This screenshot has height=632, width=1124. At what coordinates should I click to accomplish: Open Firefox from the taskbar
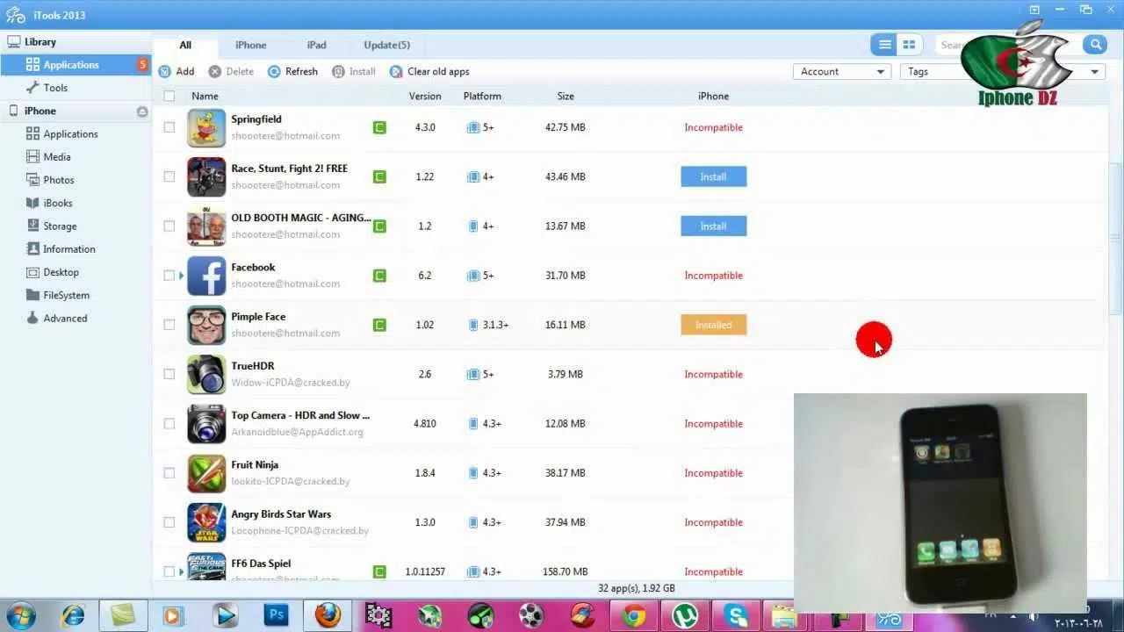coord(328,614)
